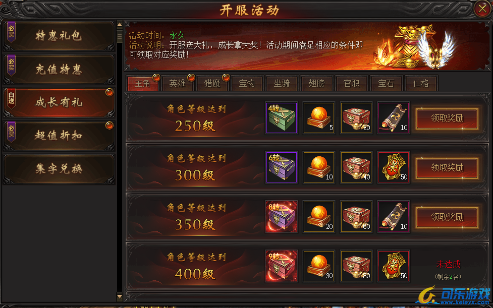Click the green 4转 chest reward icon
Image resolution: width=493 pixels, height=308 pixels.
(x=282, y=118)
